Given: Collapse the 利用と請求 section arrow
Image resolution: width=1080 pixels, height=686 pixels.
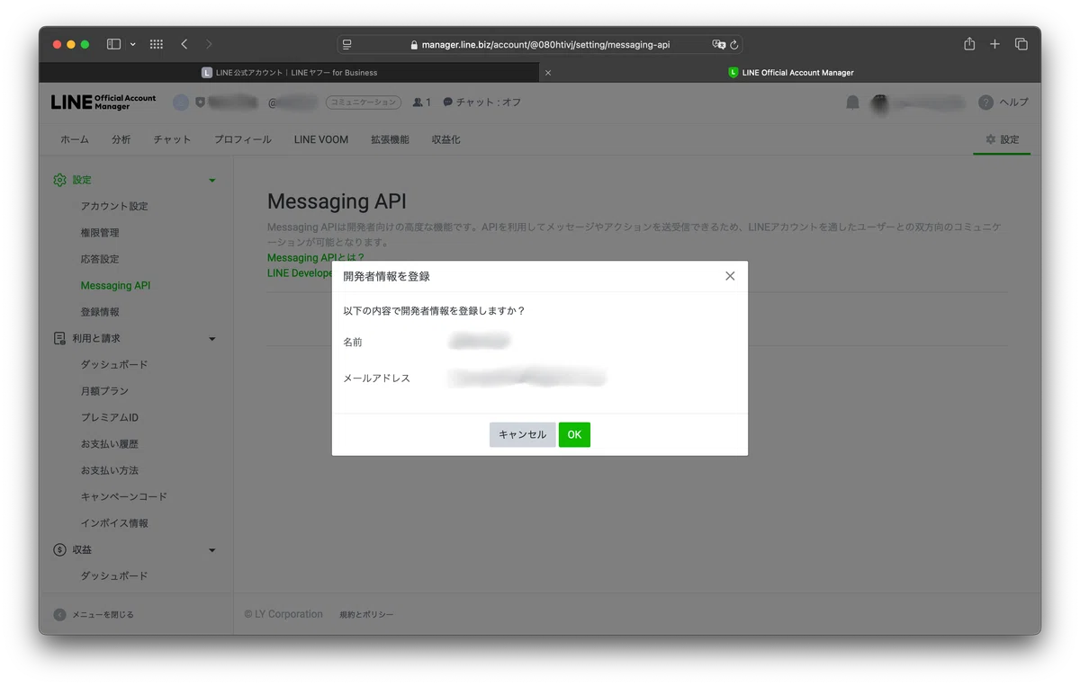Looking at the screenshot, I should (x=212, y=339).
